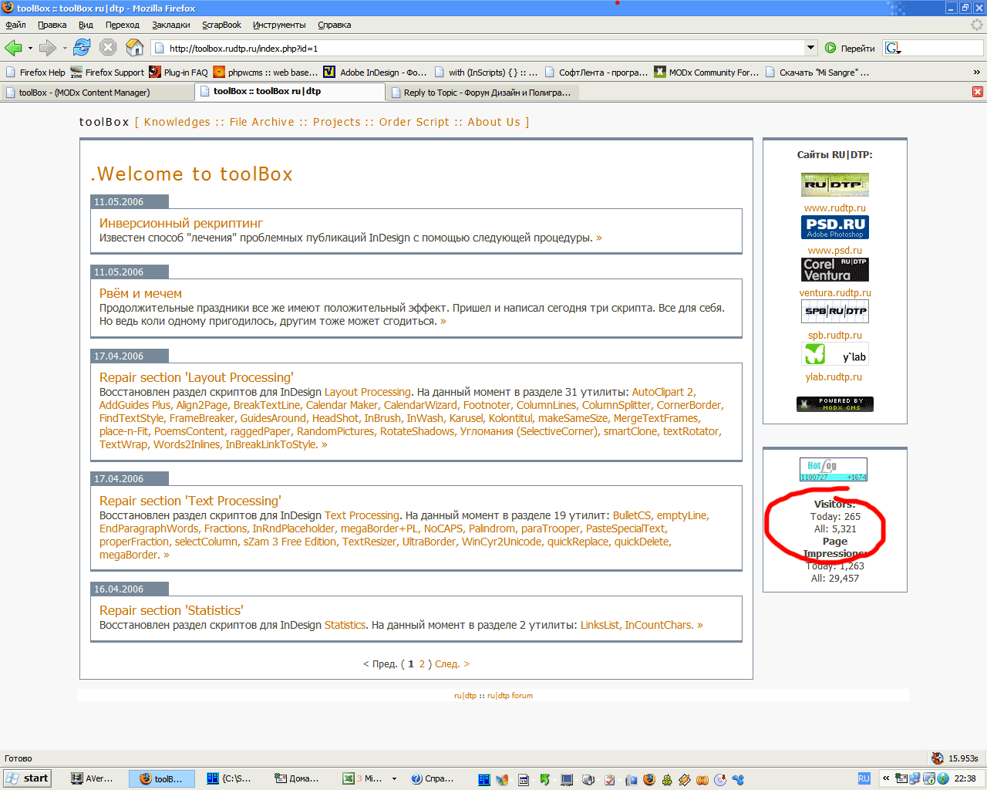Reload the page with the Reload icon

[x=83, y=48]
